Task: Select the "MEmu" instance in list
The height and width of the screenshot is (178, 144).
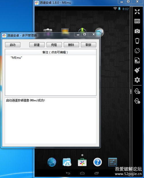Action: pos(51,58)
